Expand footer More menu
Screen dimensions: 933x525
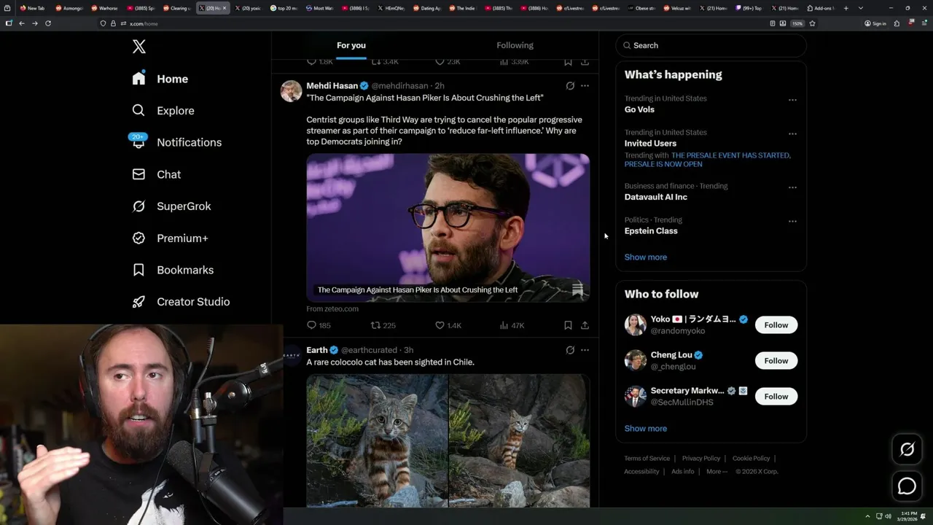[717, 472]
